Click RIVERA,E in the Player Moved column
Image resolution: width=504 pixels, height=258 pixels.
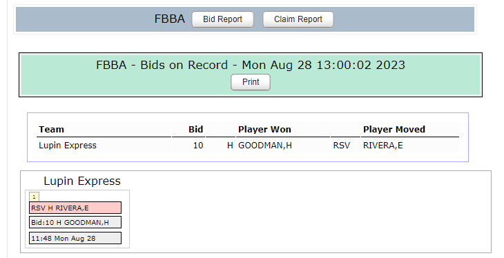click(x=382, y=146)
